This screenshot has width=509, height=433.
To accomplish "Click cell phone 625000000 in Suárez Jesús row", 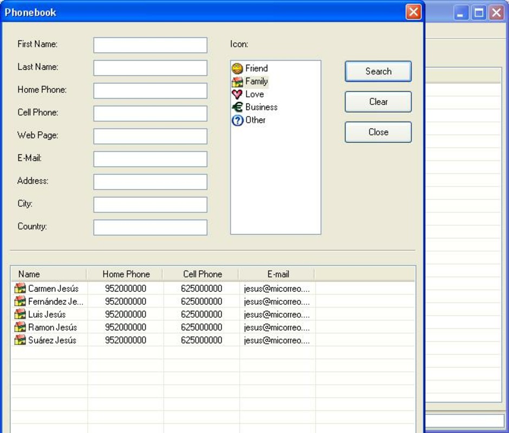I will (x=201, y=340).
